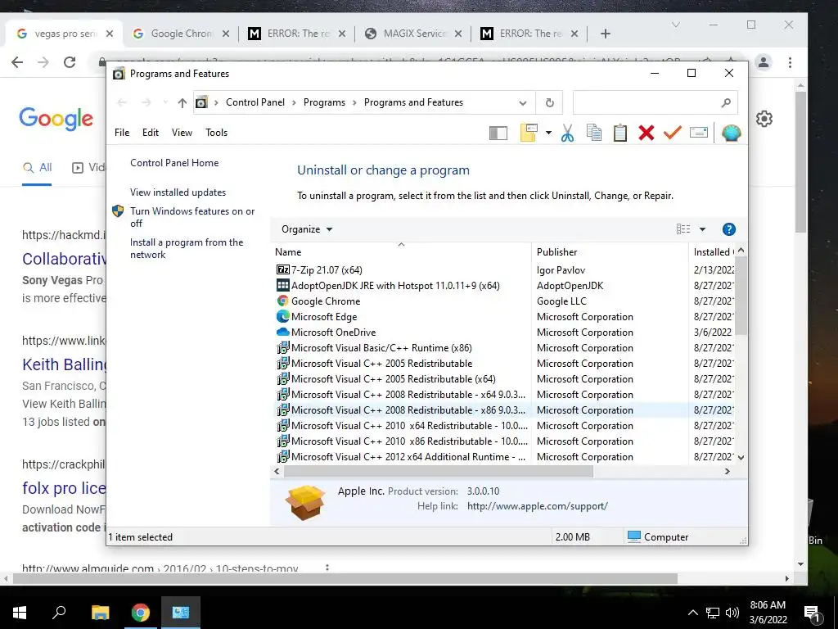This screenshot has height=629, width=838.
Task: Click the folder options toolbar icon
Action: click(x=529, y=133)
